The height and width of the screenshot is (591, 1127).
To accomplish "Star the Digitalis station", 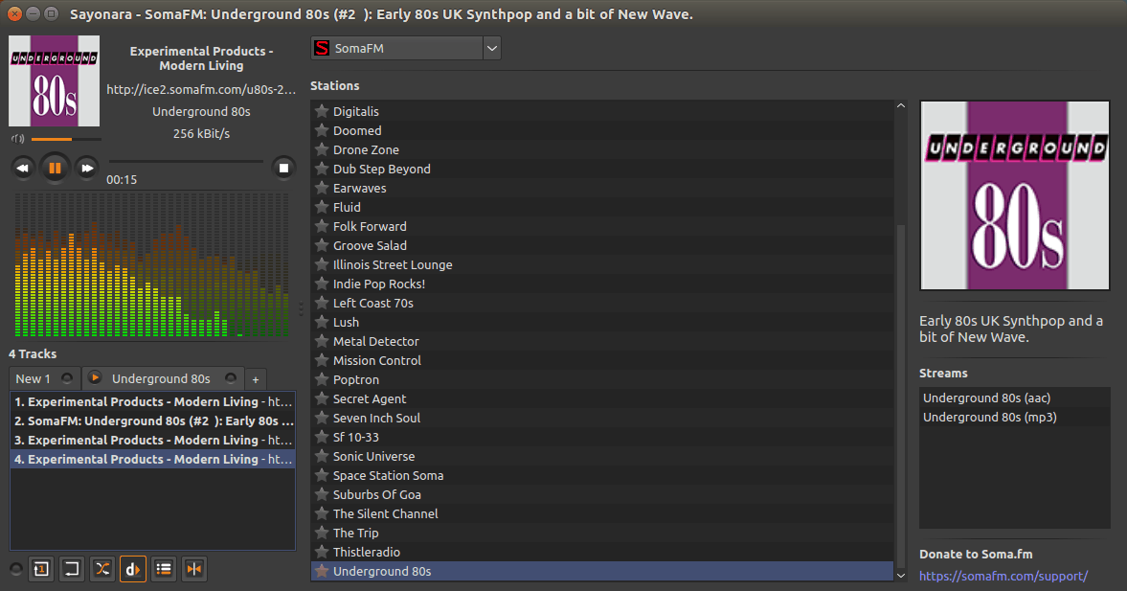I will (x=322, y=111).
